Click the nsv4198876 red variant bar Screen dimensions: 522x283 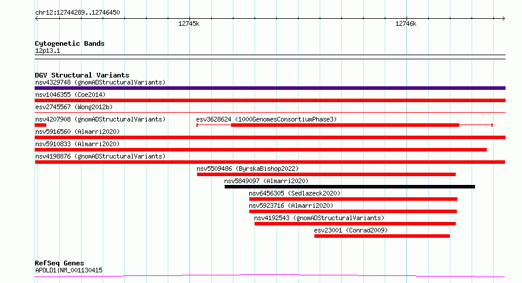click(x=270, y=162)
